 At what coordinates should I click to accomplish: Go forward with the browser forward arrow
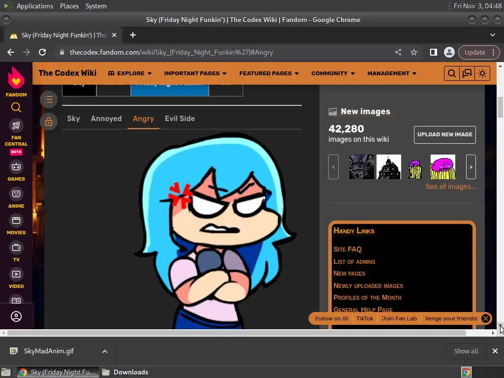pos(27,52)
